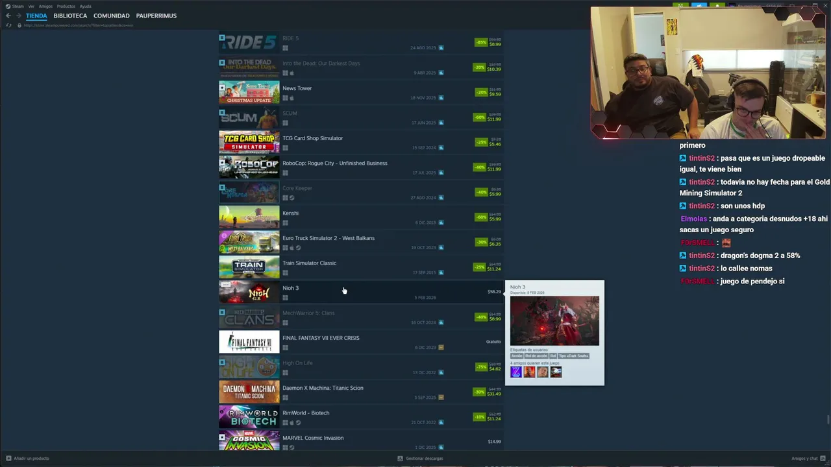
Task: Open RoboCop: Rogue City - Unfinished Business
Action: 361,167
